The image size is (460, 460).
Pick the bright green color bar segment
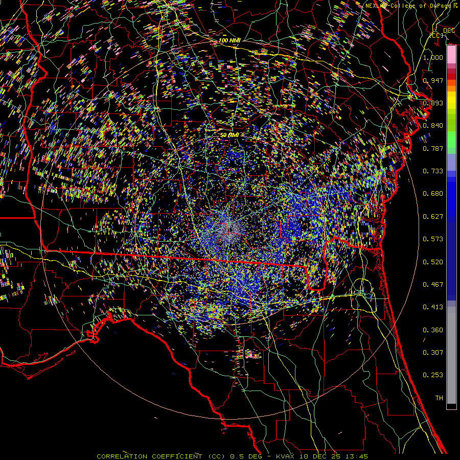point(451,140)
